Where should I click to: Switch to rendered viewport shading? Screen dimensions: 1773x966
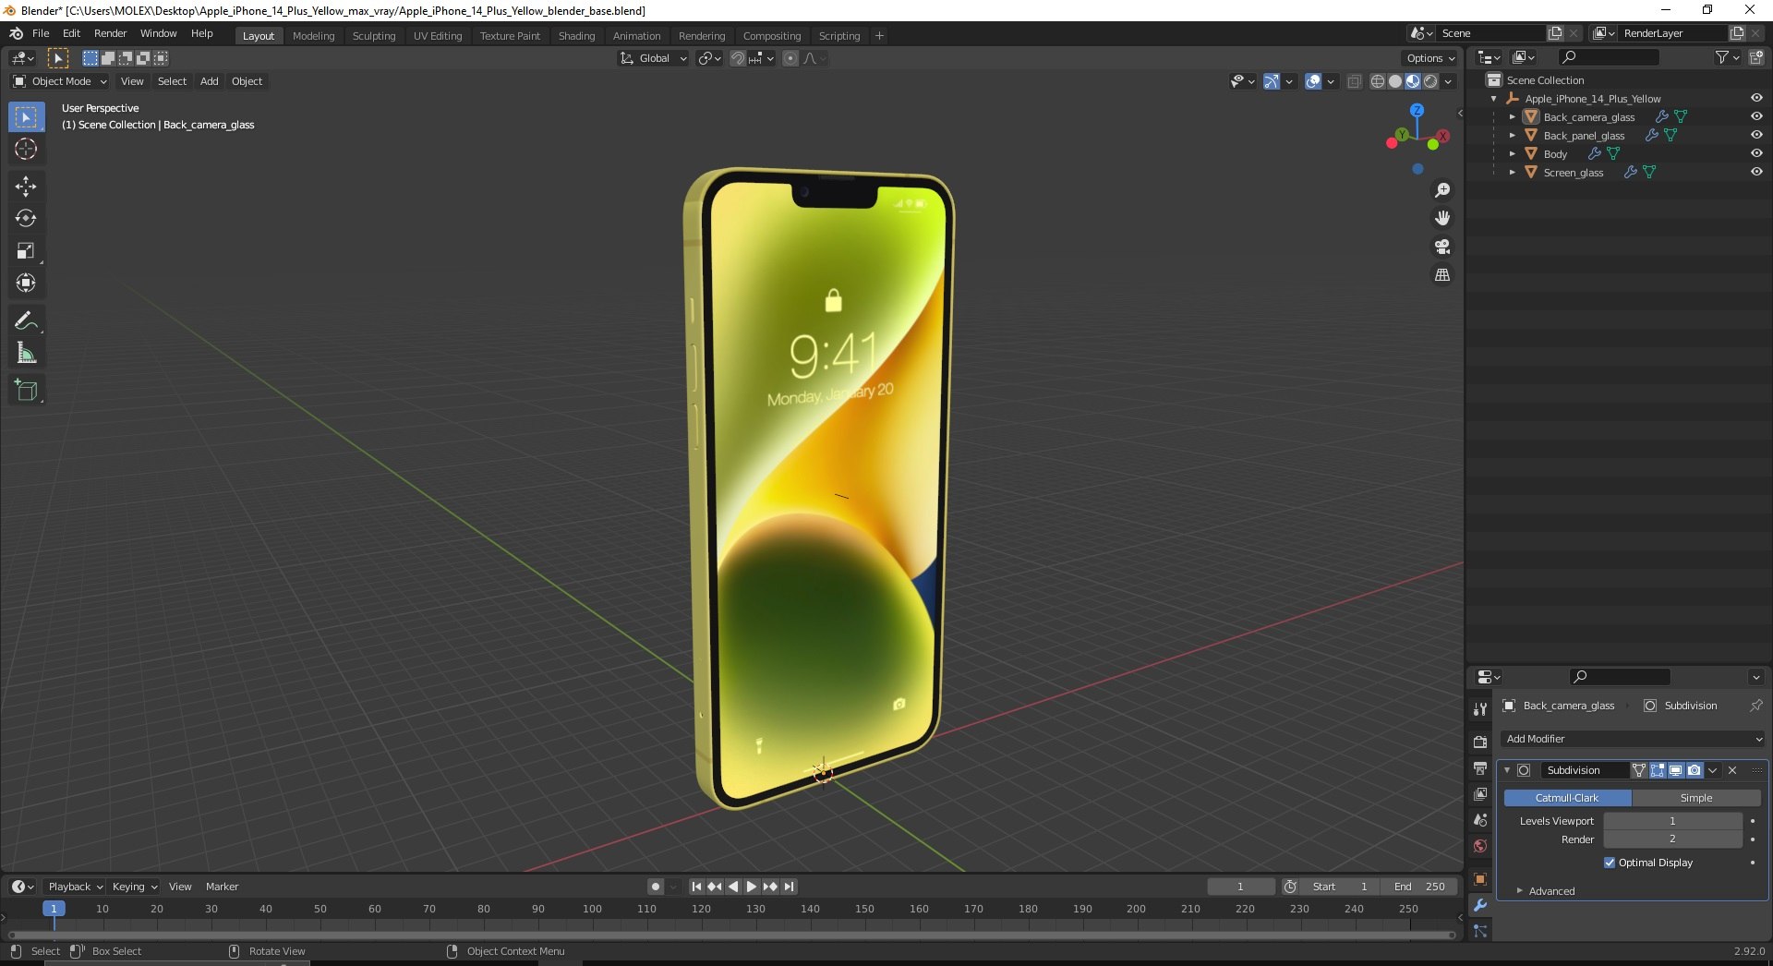pyautogui.click(x=1430, y=81)
